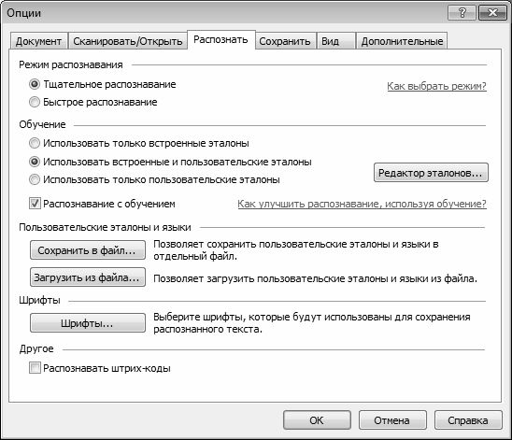Enable Распознавать штрих-коды checkbox

[35, 368]
